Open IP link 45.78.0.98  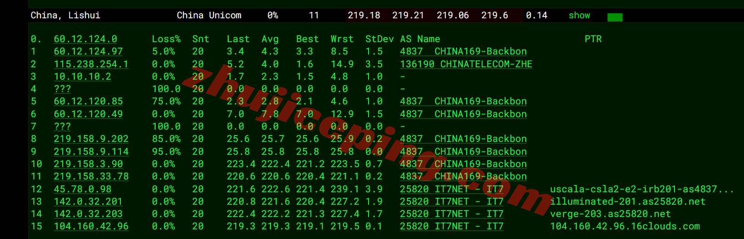pyautogui.click(x=82, y=189)
